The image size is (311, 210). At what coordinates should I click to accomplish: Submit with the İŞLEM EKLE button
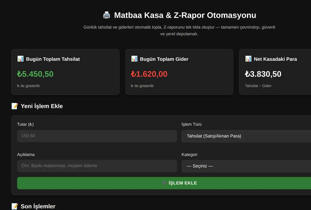164,183
